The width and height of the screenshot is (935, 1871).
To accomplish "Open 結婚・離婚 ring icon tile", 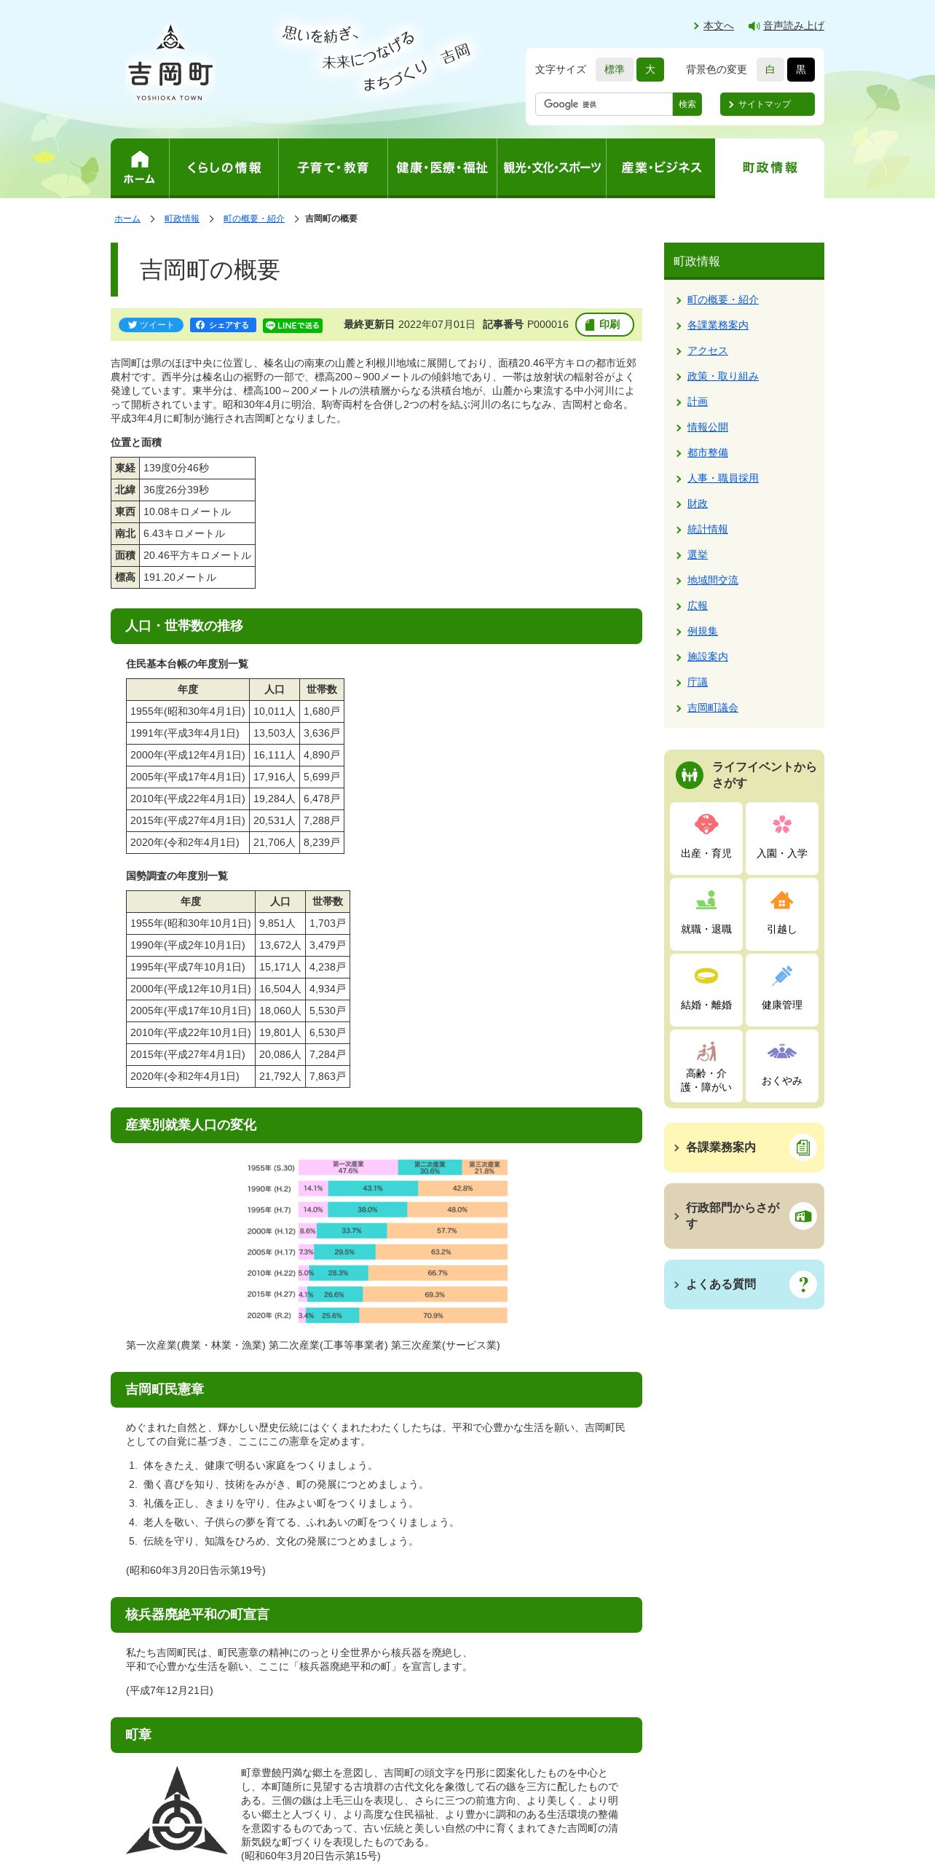I will [x=706, y=990].
